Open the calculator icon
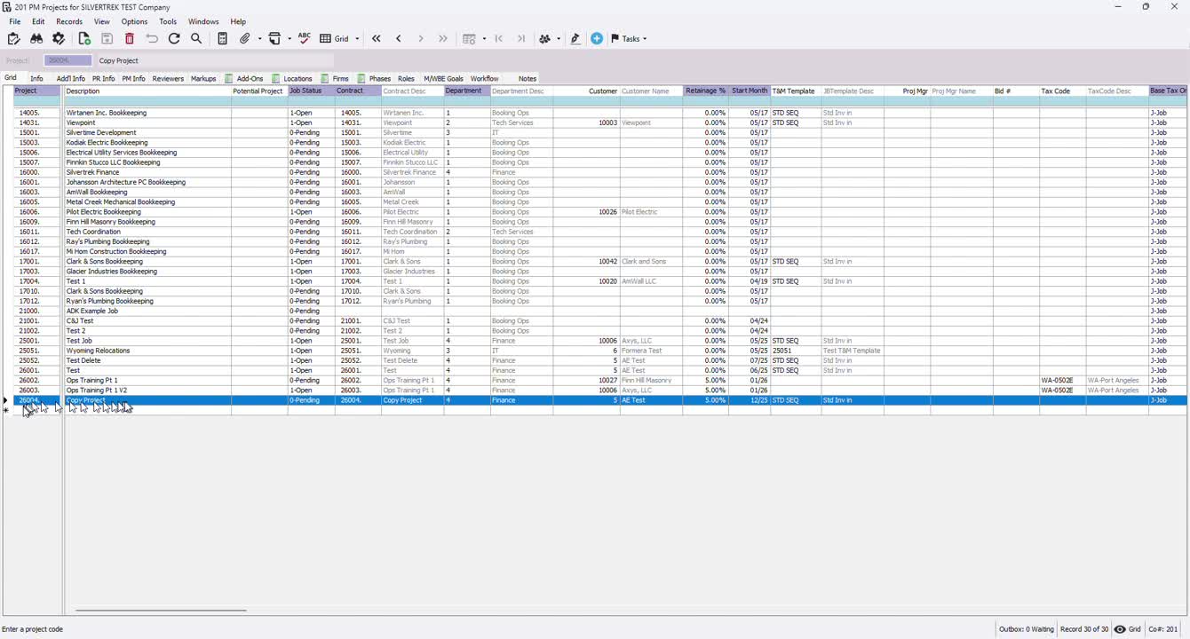 tap(223, 39)
